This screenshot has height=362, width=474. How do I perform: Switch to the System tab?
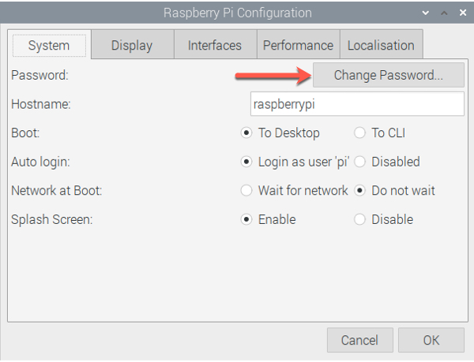point(49,45)
